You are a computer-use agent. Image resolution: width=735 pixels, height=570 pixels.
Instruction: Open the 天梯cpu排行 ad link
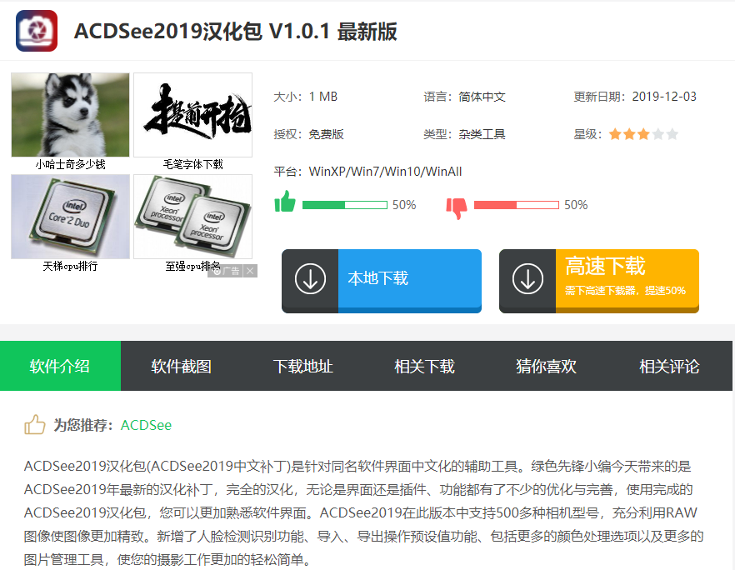tap(70, 267)
